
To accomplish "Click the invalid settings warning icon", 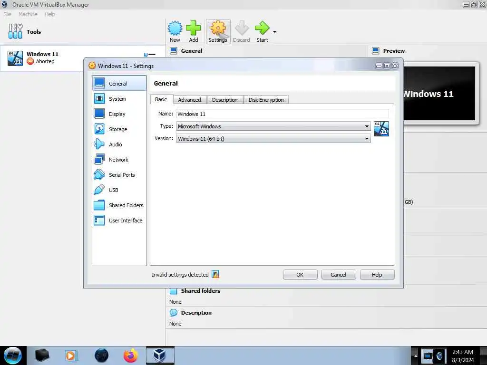I will [x=215, y=274].
